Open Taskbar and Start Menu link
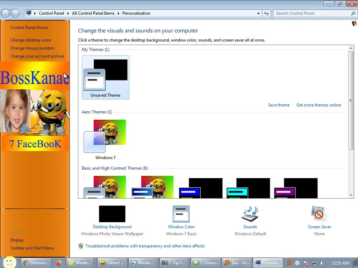358x268 pixels. pos(32,248)
